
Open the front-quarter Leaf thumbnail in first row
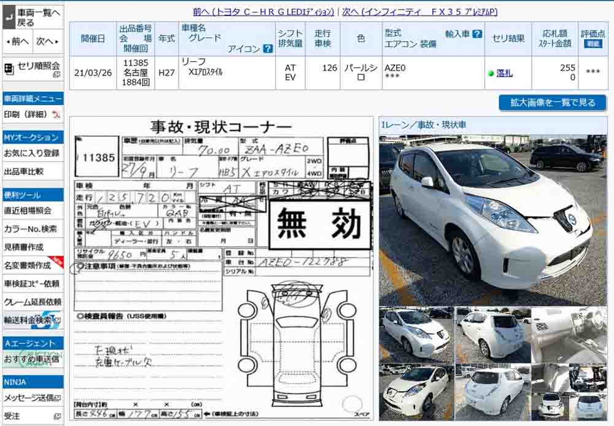click(416, 335)
